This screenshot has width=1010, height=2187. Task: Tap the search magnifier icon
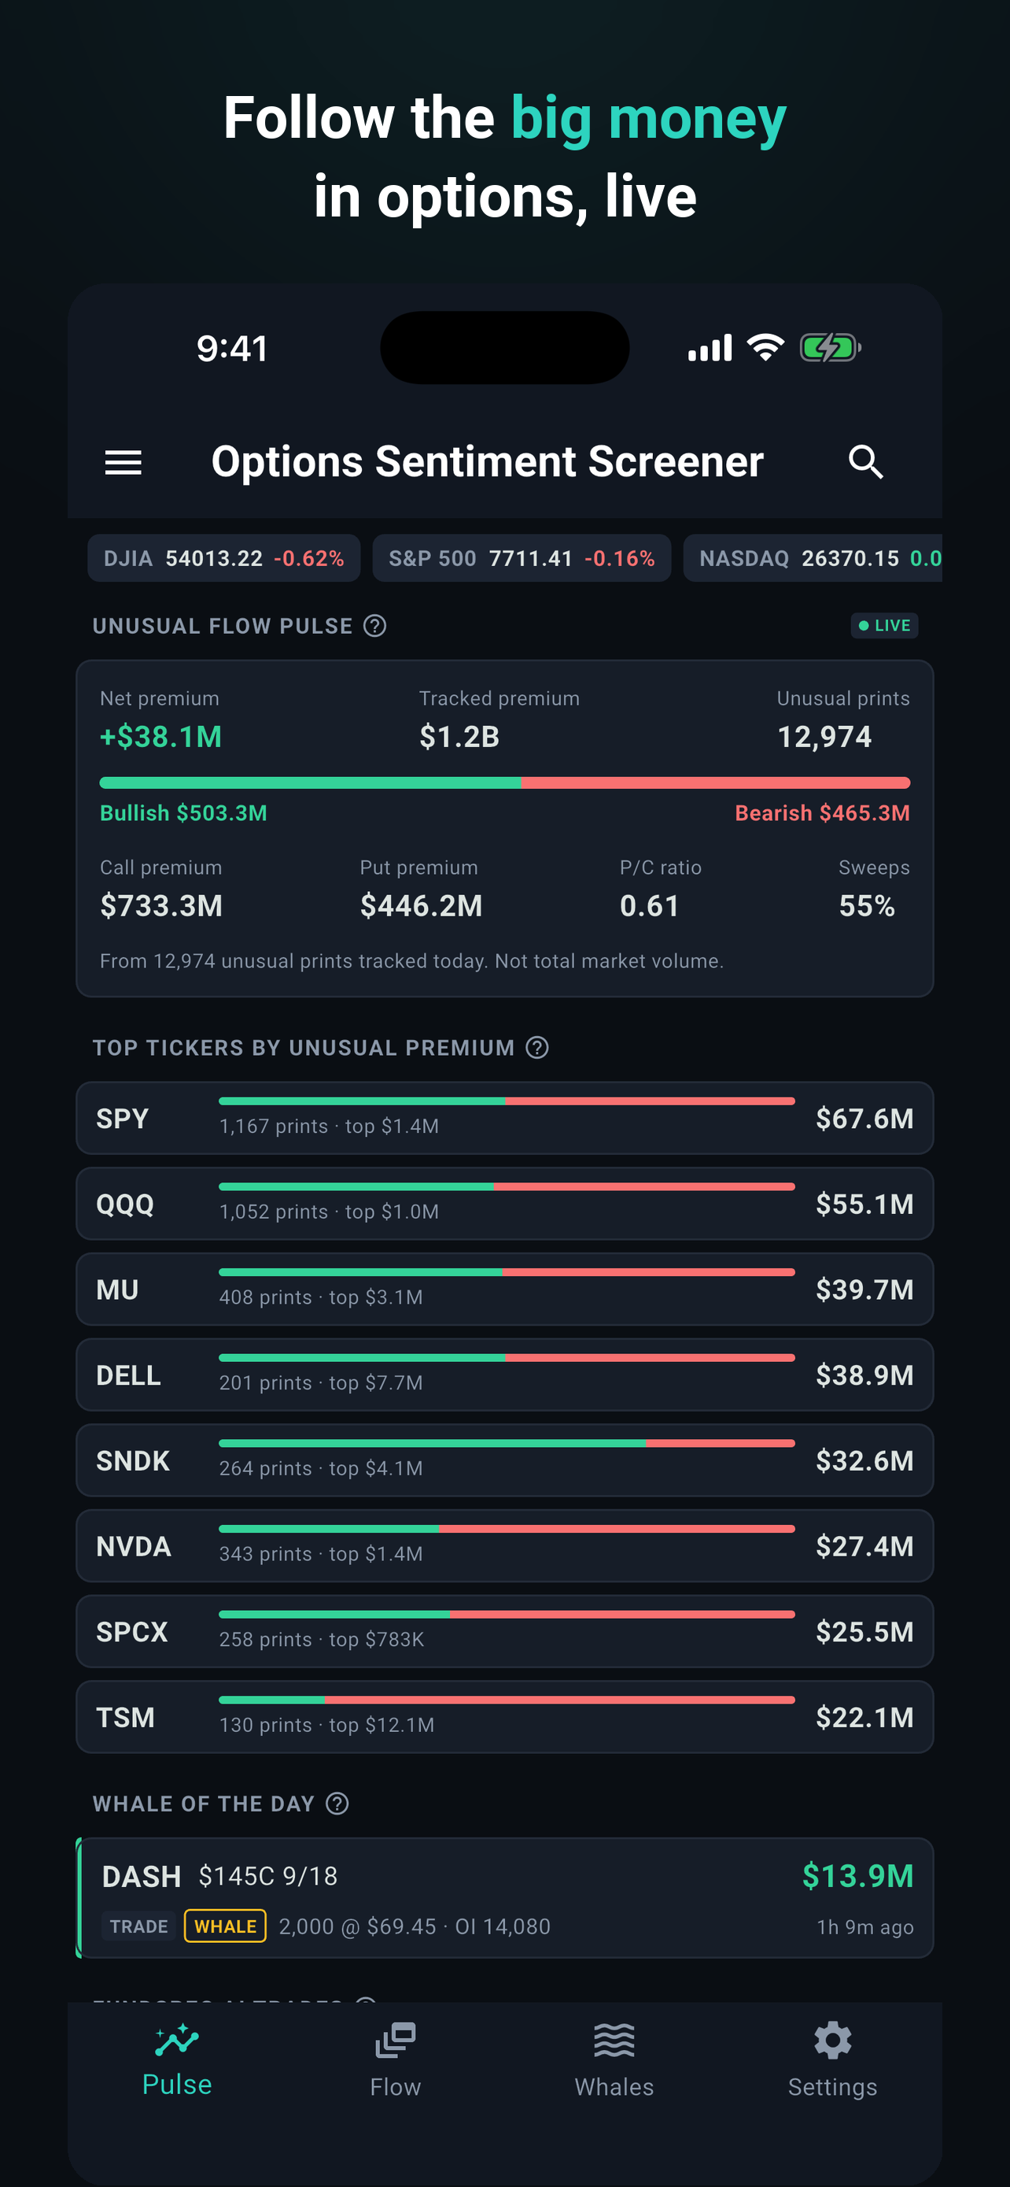pos(866,462)
